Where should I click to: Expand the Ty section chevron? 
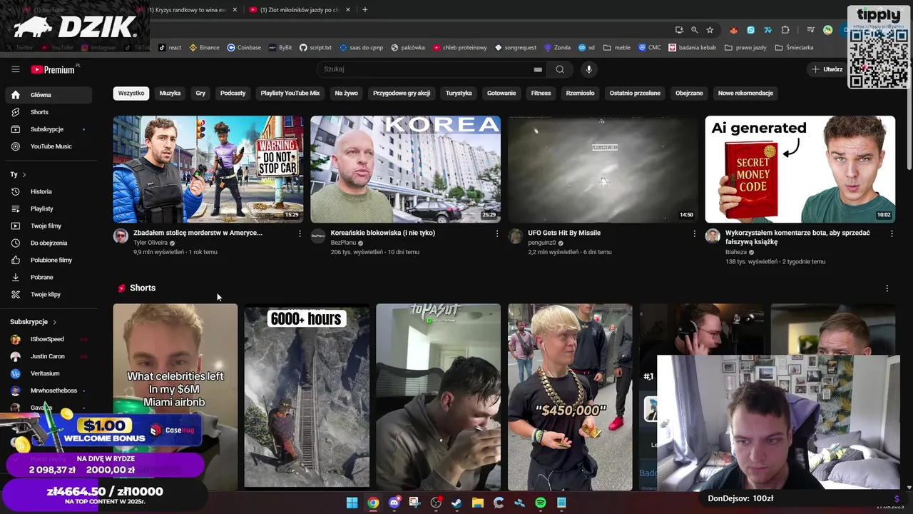(24, 174)
